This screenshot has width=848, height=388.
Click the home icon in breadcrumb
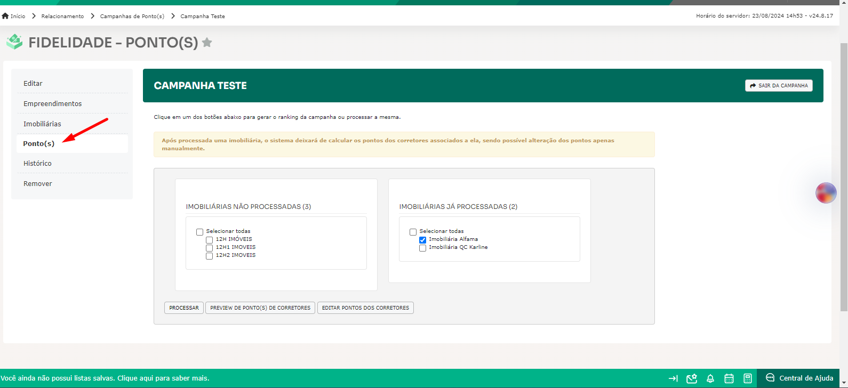(x=5, y=16)
